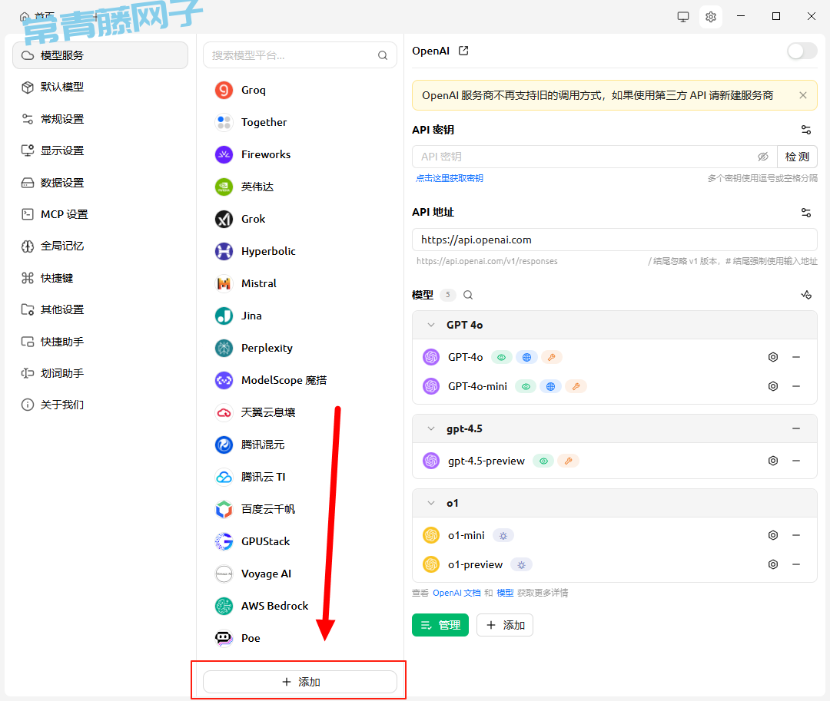Open settings for GPT-4o model

[x=773, y=357]
